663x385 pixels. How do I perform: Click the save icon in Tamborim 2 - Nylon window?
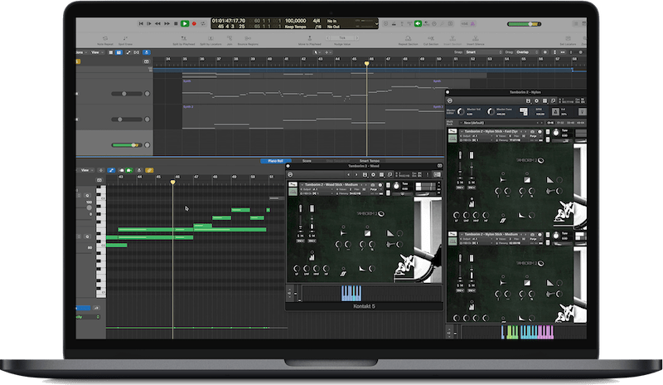pyautogui.click(x=528, y=100)
